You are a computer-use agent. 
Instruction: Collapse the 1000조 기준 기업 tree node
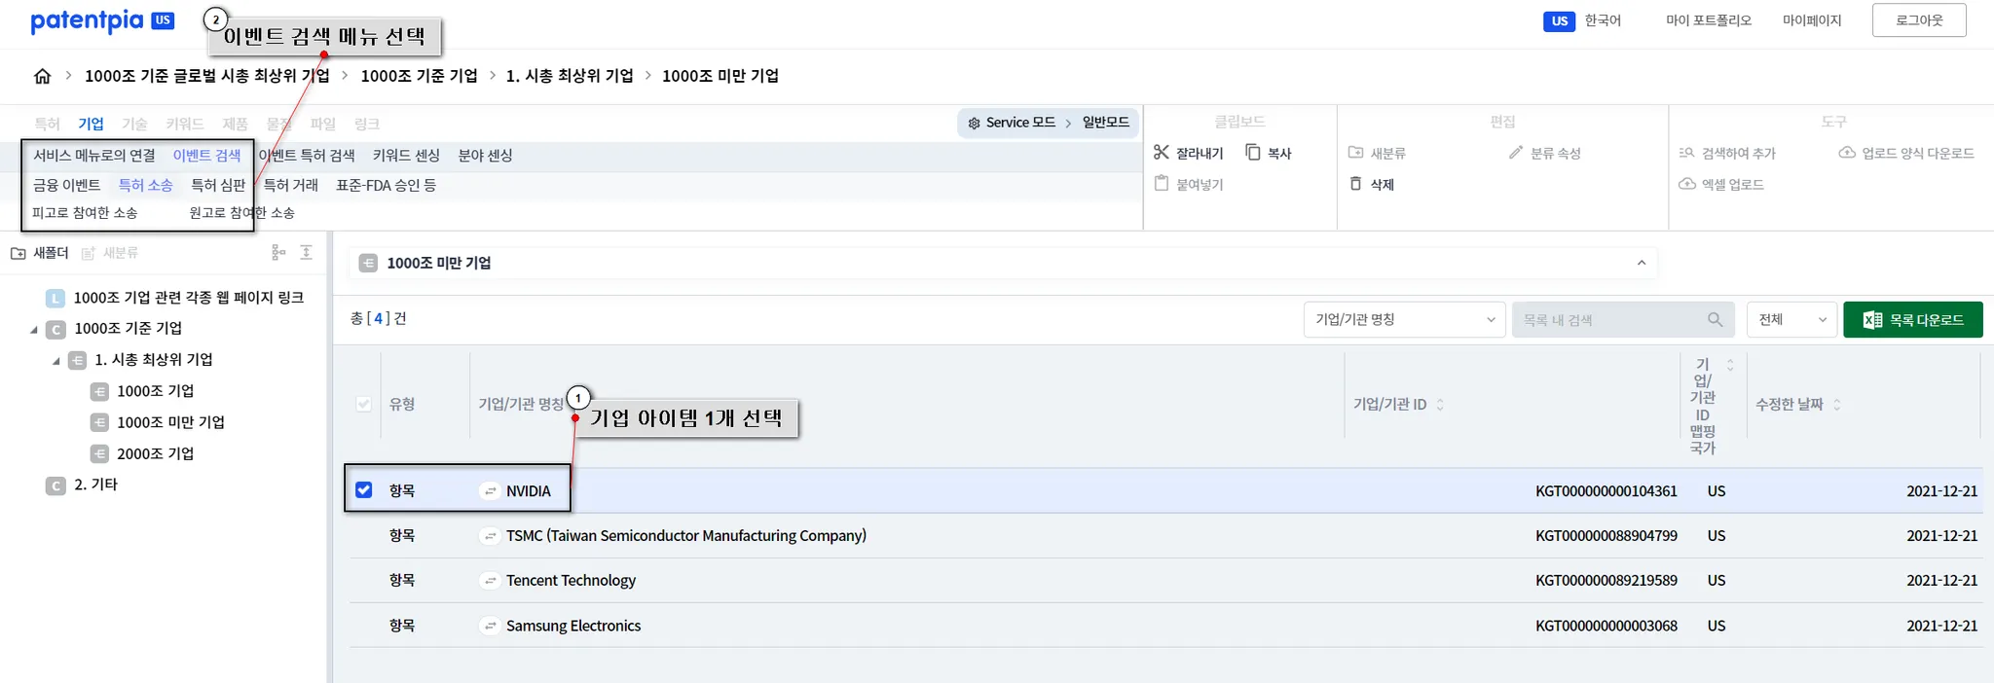[34, 330]
